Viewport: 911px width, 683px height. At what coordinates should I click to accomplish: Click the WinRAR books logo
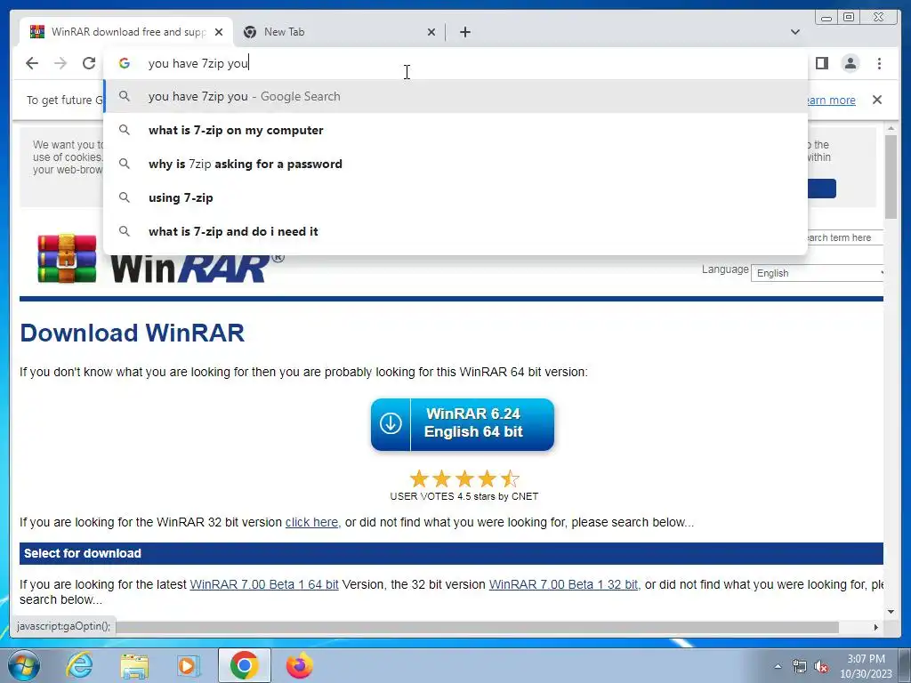coord(67,259)
